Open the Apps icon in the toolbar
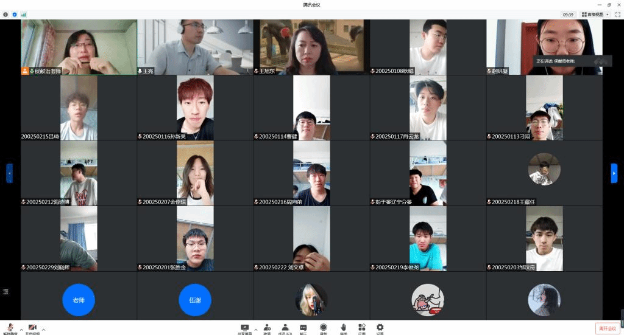This screenshot has width=624, height=335. point(361,328)
